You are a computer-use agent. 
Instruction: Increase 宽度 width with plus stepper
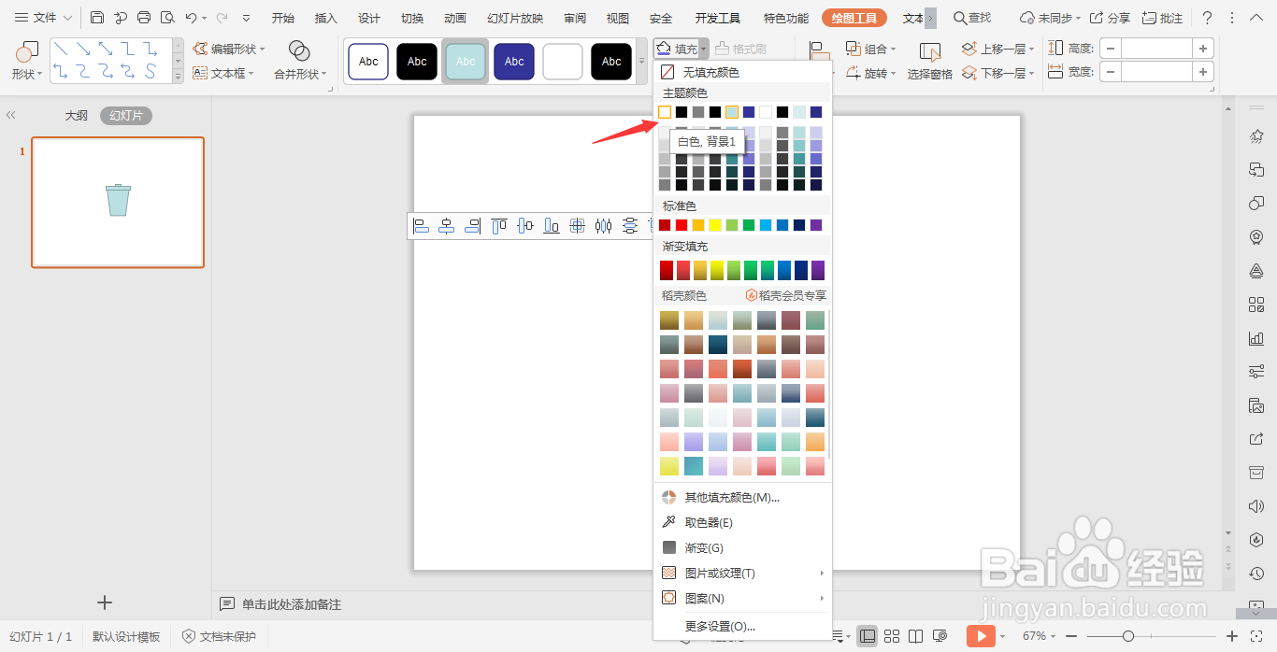point(1203,72)
